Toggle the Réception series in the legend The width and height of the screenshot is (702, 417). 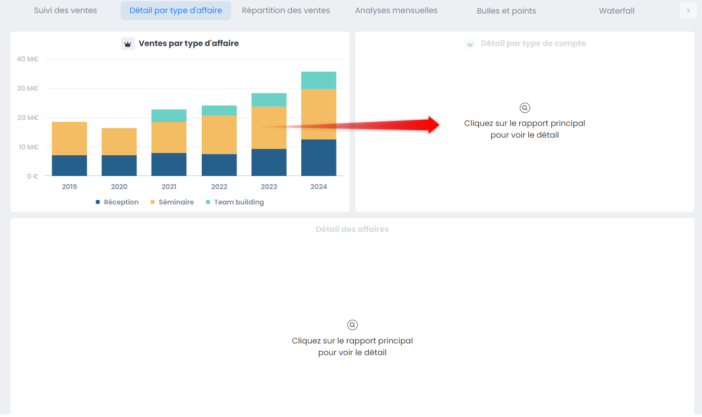[121, 202]
